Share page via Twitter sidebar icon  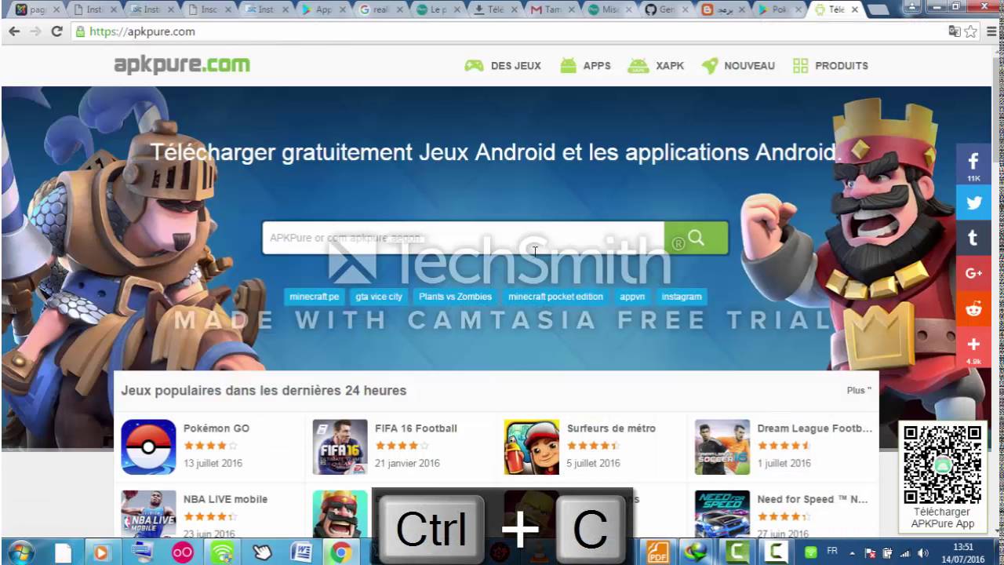[x=973, y=202]
